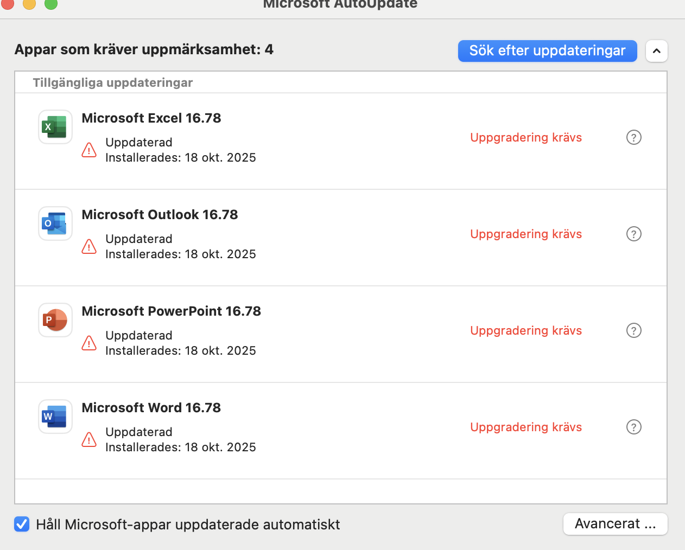
Task: Collapse the update list with chevron button
Action: [657, 51]
